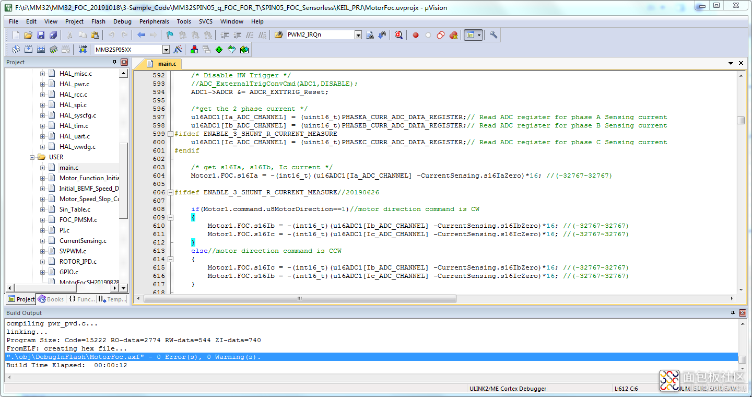Create a new file with the New icon

pos(16,35)
